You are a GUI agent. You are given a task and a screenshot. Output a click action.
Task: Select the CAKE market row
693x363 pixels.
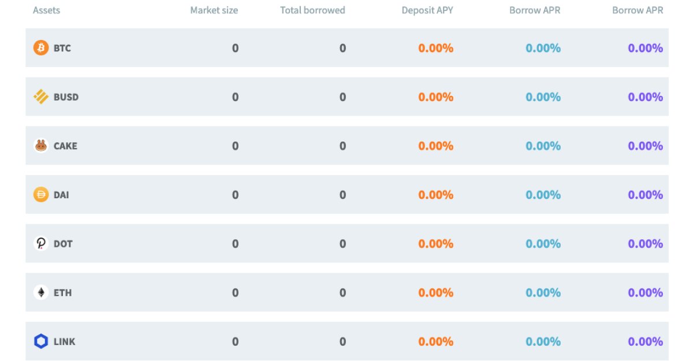[x=346, y=146]
